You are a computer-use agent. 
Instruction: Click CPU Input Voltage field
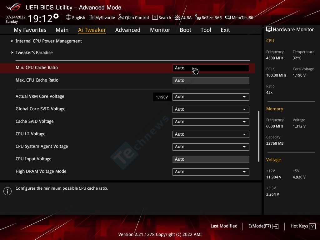(x=211, y=159)
